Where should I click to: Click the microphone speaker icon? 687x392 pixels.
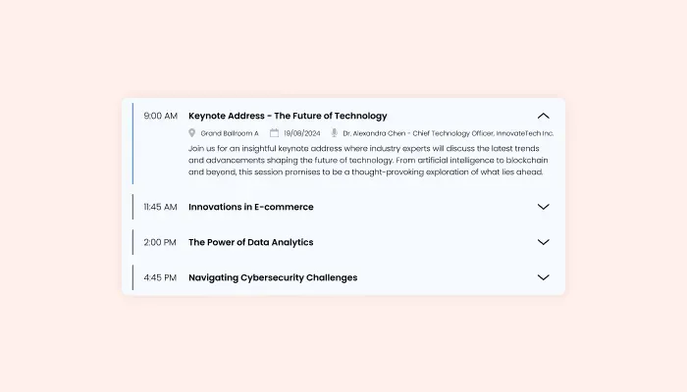[x=335, y=133]
